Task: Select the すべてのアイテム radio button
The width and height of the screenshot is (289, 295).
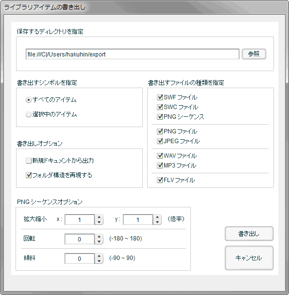Action: point(29,100)
